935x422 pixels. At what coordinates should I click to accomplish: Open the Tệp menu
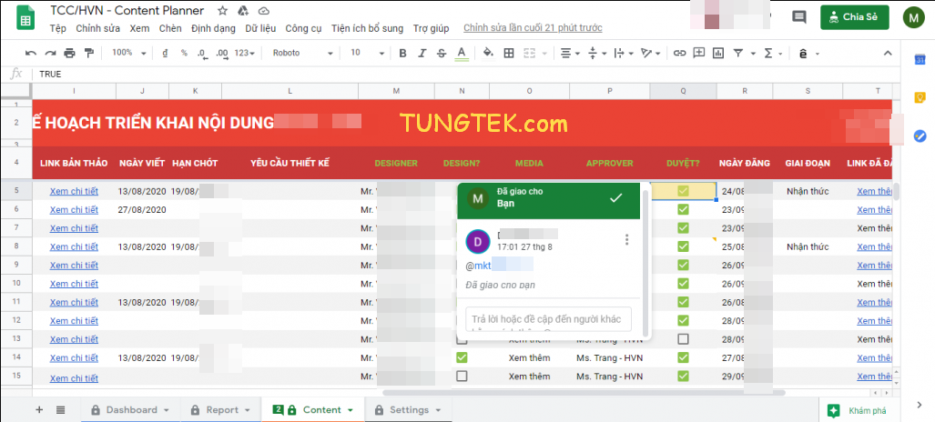coord(58,28)
